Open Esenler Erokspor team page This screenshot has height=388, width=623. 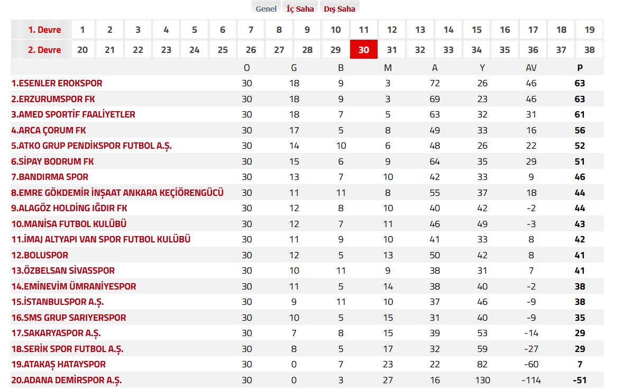click(57, 83)
